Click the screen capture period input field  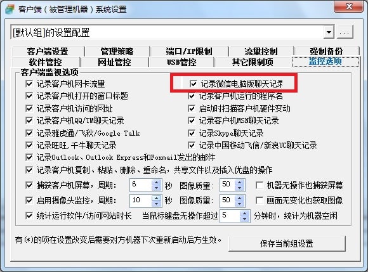click(x=141, y=185)
